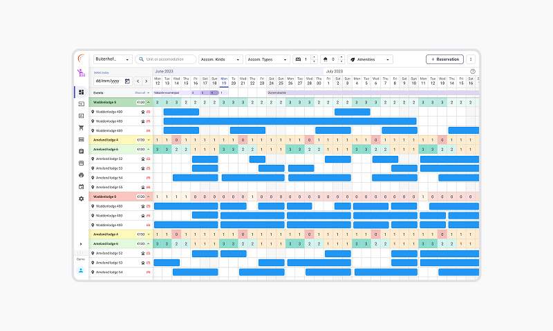Screen dimensions: 553x331
Task: Click the Show all events link
Action: (x=142, y=92)
